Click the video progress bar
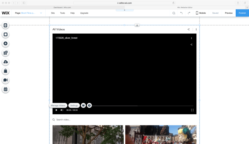Screen dimensions: 249x144 click(140, 106)
